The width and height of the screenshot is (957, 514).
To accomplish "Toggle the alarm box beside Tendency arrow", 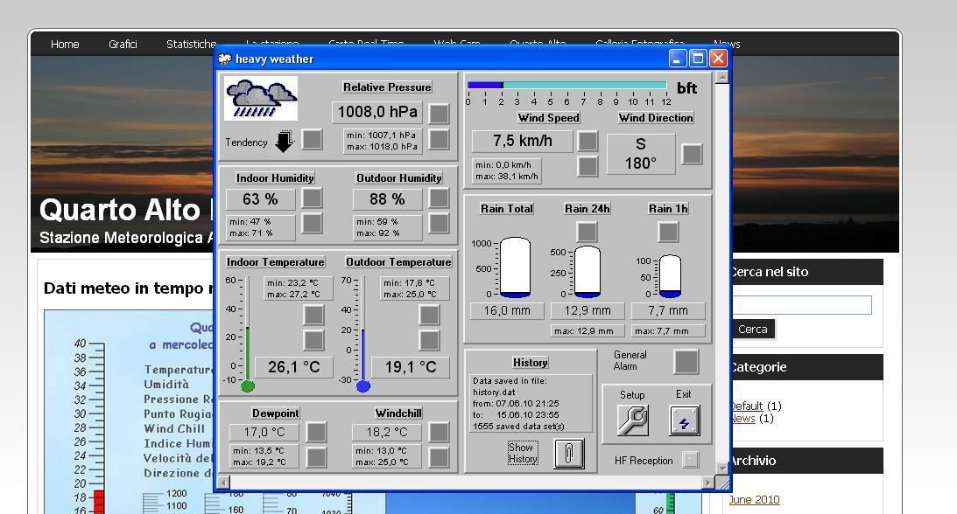I will click(312, 140).
